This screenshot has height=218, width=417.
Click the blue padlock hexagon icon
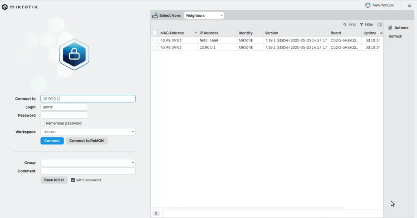[74, 54]
